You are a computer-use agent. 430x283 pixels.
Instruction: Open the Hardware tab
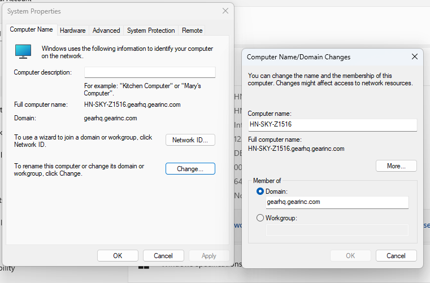point(73,31)
